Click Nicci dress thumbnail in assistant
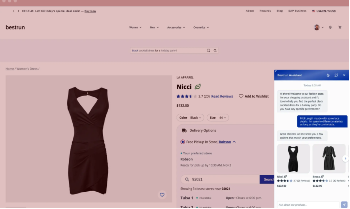 [293, 159]
